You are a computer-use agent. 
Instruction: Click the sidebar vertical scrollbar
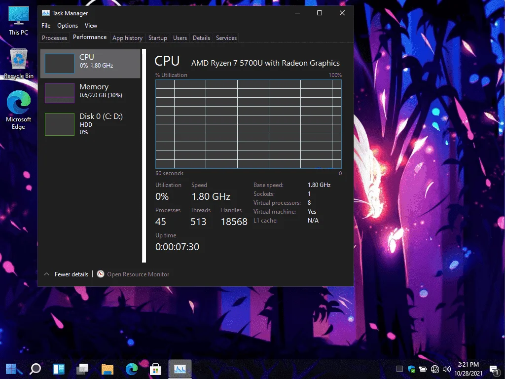tap(144, 155)
